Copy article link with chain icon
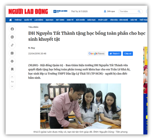The image size is (153, 140). coord(12,45)
